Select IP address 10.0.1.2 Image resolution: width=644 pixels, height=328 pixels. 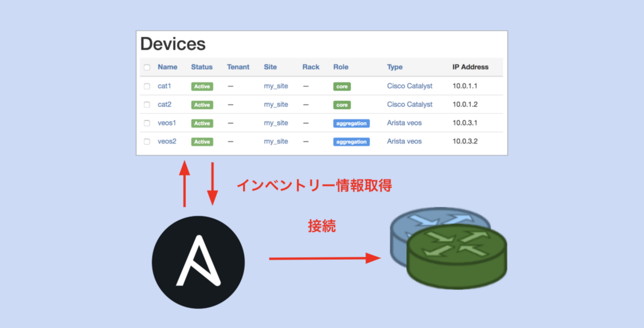[x=465, y=104]
